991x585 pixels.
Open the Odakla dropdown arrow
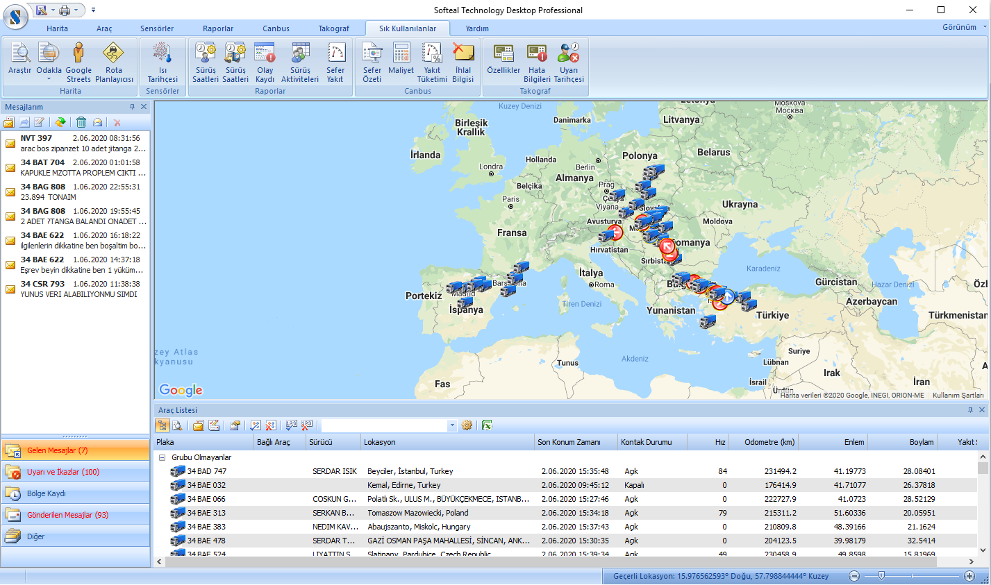pos(49,79)
